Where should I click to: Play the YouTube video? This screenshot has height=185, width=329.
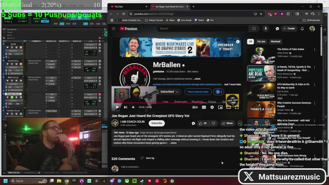(x=117, y=107)
